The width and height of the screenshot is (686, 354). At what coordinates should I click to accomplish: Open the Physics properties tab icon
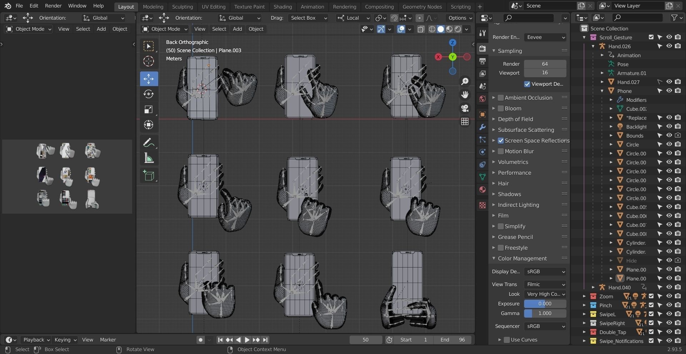pos(482,152)
